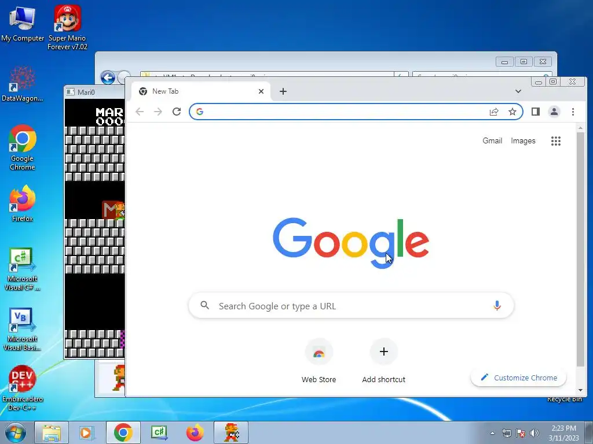Click Chrome vertical scrollbar thumb
593x444 pixels.
580,249
